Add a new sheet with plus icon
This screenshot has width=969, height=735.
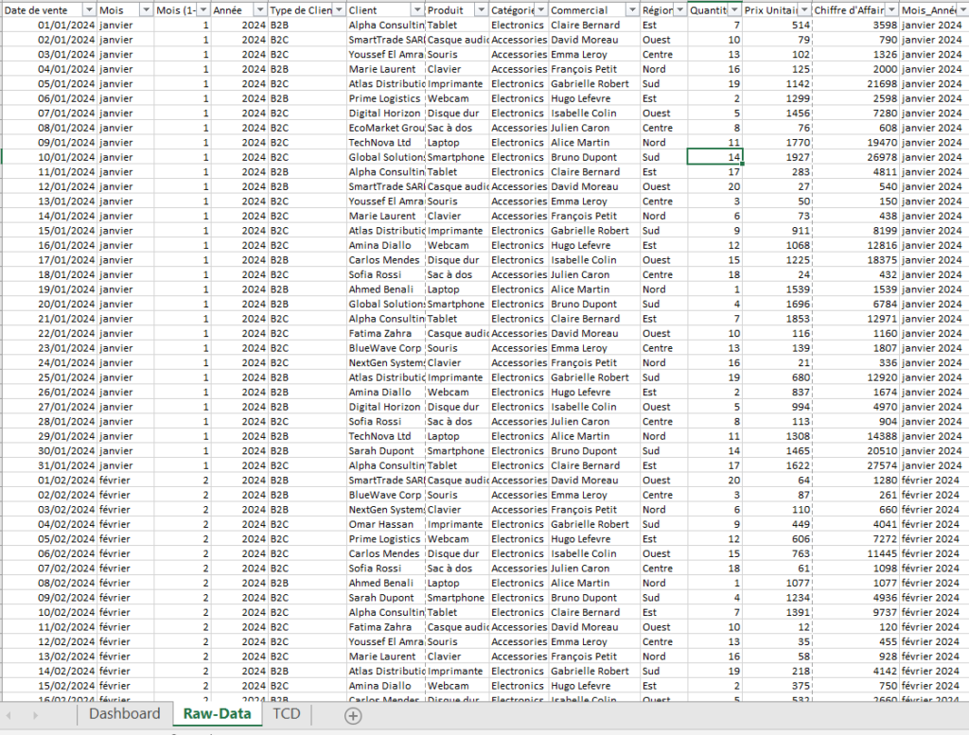pos(353,716)
